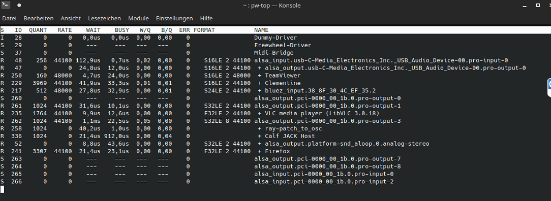The image size is (551, 201).
Task: Click the blue widget at right window edge
Action: 549,88
